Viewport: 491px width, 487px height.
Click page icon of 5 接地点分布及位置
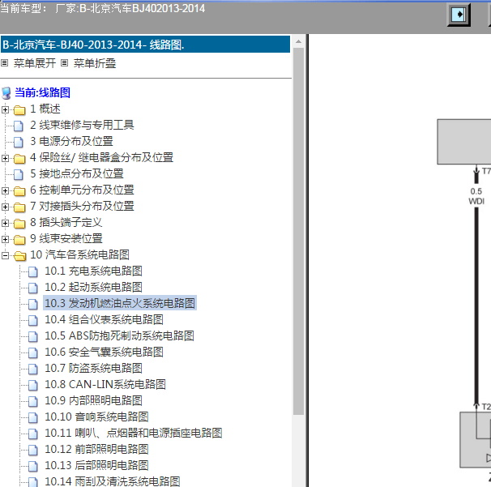19,175
